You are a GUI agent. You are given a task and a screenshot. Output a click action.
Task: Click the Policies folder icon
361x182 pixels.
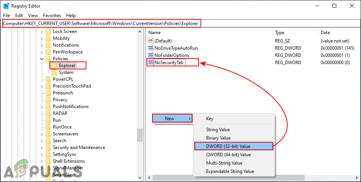(48, 59)
